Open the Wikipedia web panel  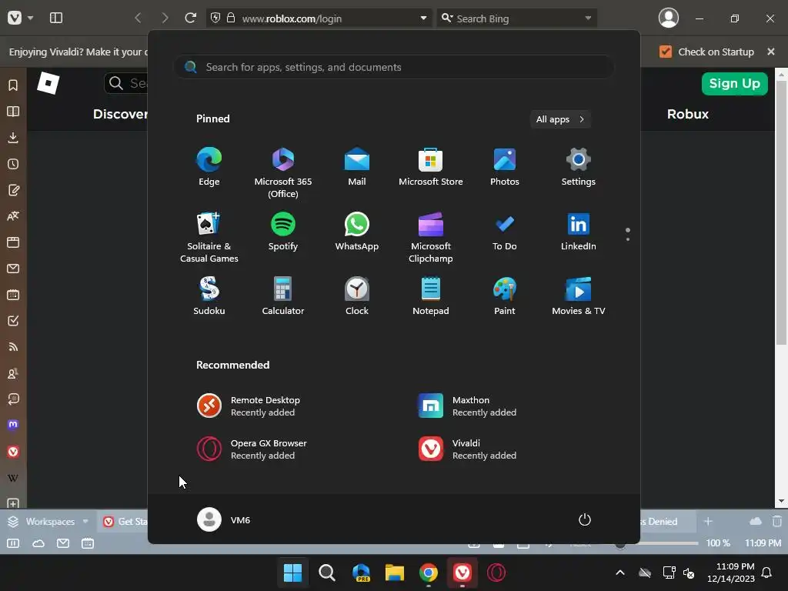pyautogui.click(x=13, y=478)
